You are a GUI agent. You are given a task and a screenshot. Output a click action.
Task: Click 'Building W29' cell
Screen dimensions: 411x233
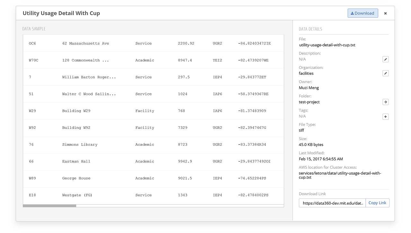click(x=76, y=111)
